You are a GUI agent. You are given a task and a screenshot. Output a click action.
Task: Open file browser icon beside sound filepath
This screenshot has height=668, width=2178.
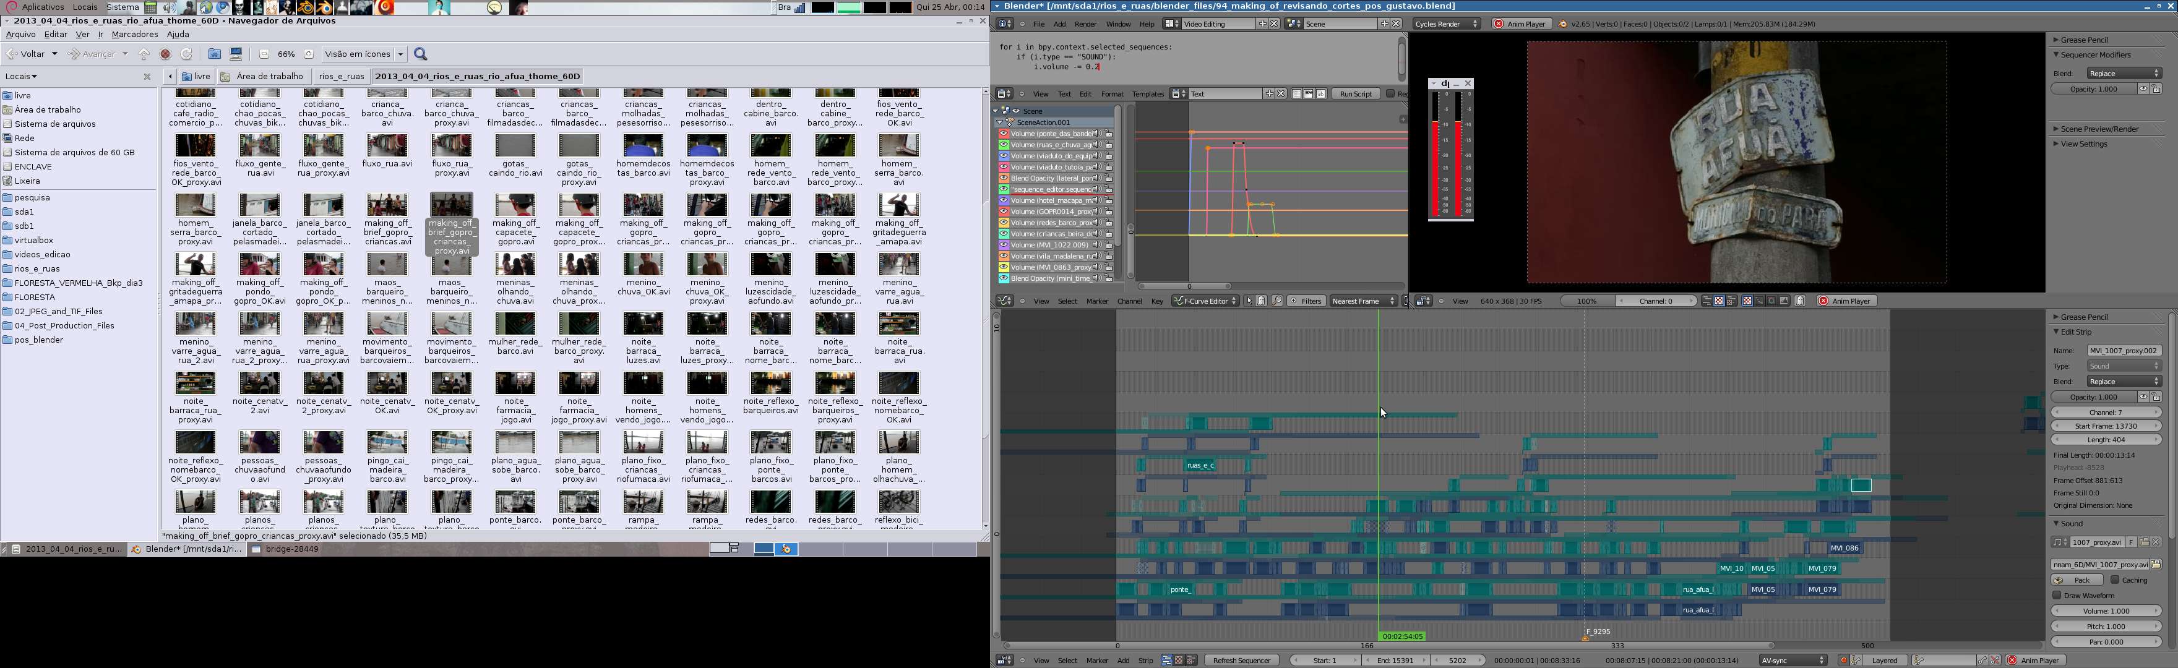tap(2156, 564)
